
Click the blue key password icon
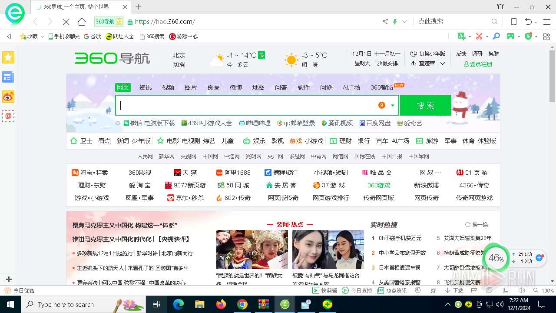coord(496,36)
